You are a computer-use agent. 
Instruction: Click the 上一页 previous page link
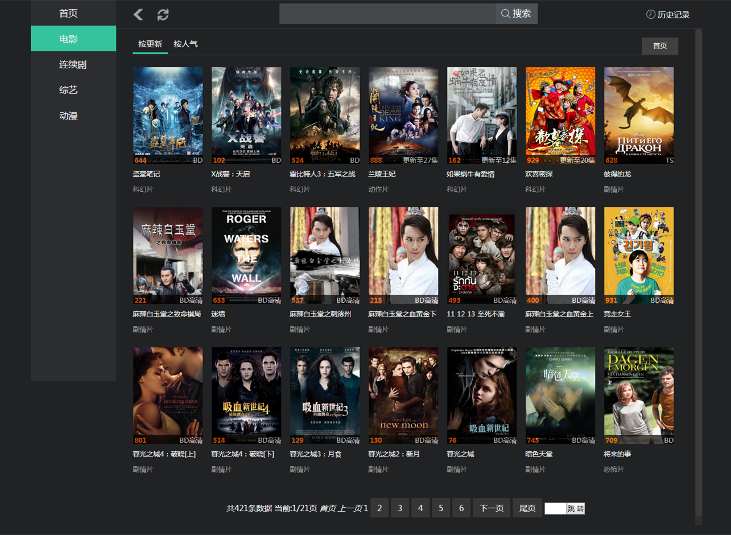[x=350, y=508]
